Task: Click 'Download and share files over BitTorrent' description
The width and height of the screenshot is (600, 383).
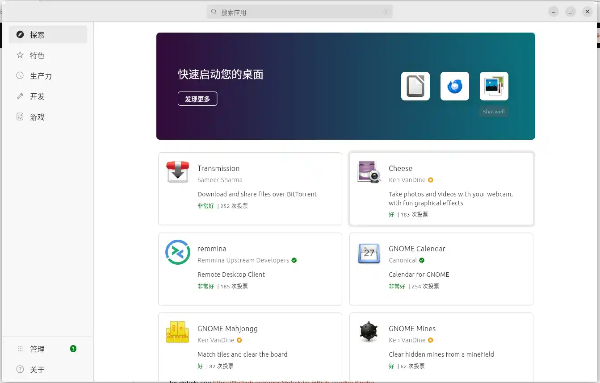Action: tap(257, 194)
